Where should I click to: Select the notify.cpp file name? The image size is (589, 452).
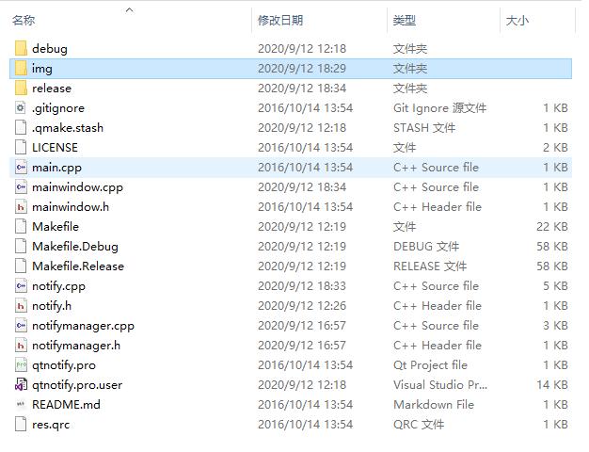[58, 286]
